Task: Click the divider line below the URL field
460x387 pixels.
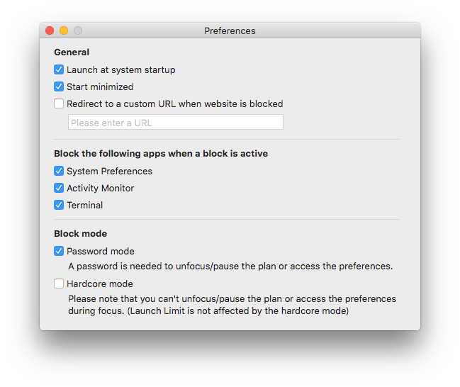Action: pos(226,139)
